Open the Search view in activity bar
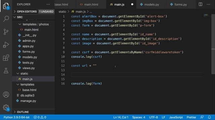Screen dimensions: 215x120 click(6, 19)
